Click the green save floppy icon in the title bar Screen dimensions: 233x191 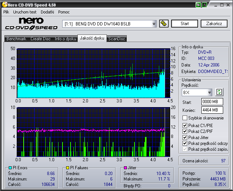204,5
